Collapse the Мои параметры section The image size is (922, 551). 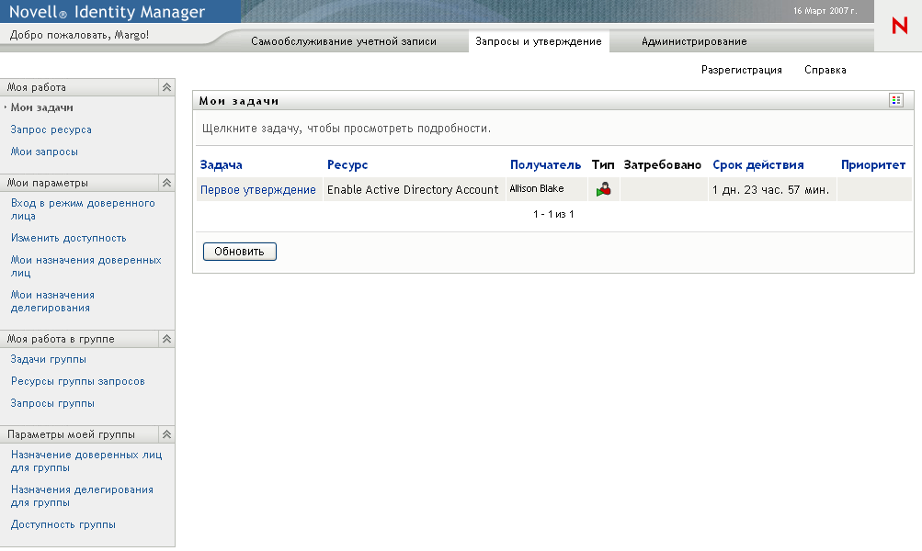click(x=167, y=183)
